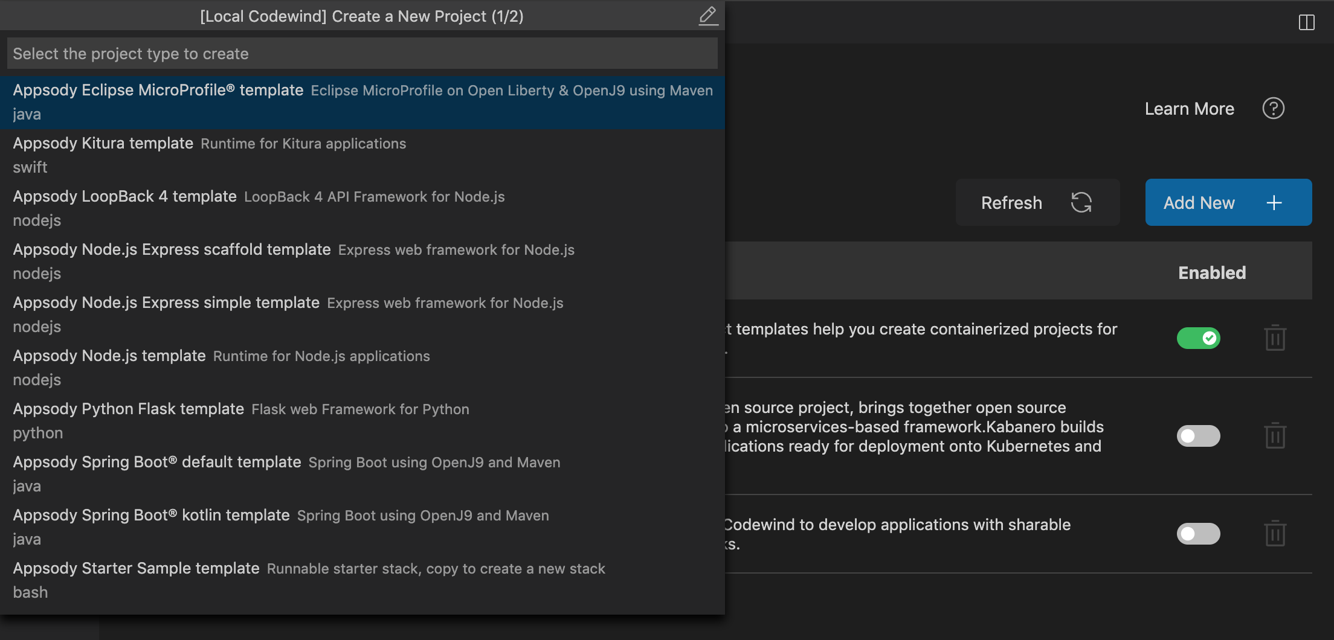Click the project type search field
The width and height of the screenshot is (1334, 640).
click(361, 53)
